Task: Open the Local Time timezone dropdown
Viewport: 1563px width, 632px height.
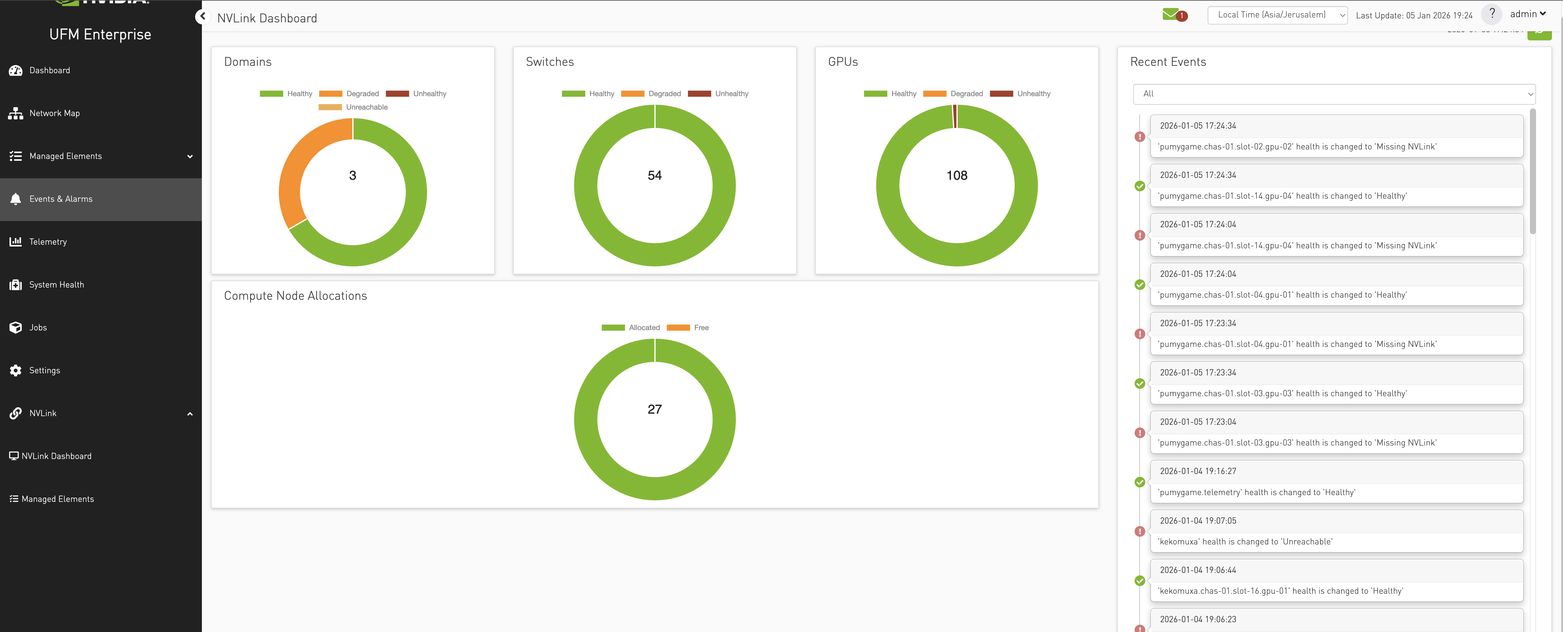Action: pos(1277,15)
